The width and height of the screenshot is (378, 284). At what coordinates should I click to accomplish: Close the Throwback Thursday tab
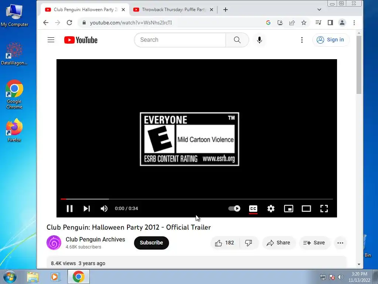pyautogui.click(x=212, y=10)
